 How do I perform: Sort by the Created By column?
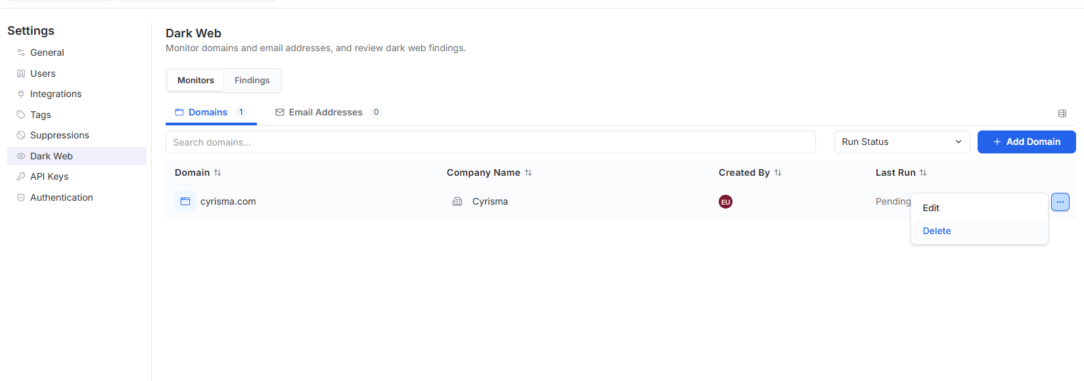pos(750,172)
